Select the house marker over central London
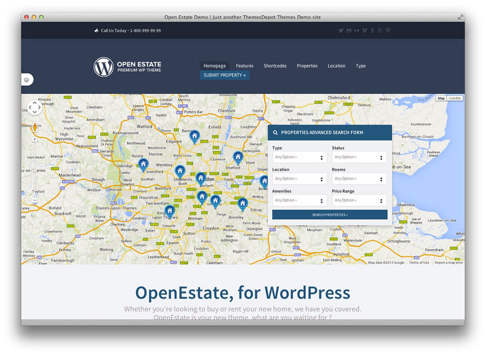Image resolution: width=486 pixels, height=355 pixels. tap(201, 178)
